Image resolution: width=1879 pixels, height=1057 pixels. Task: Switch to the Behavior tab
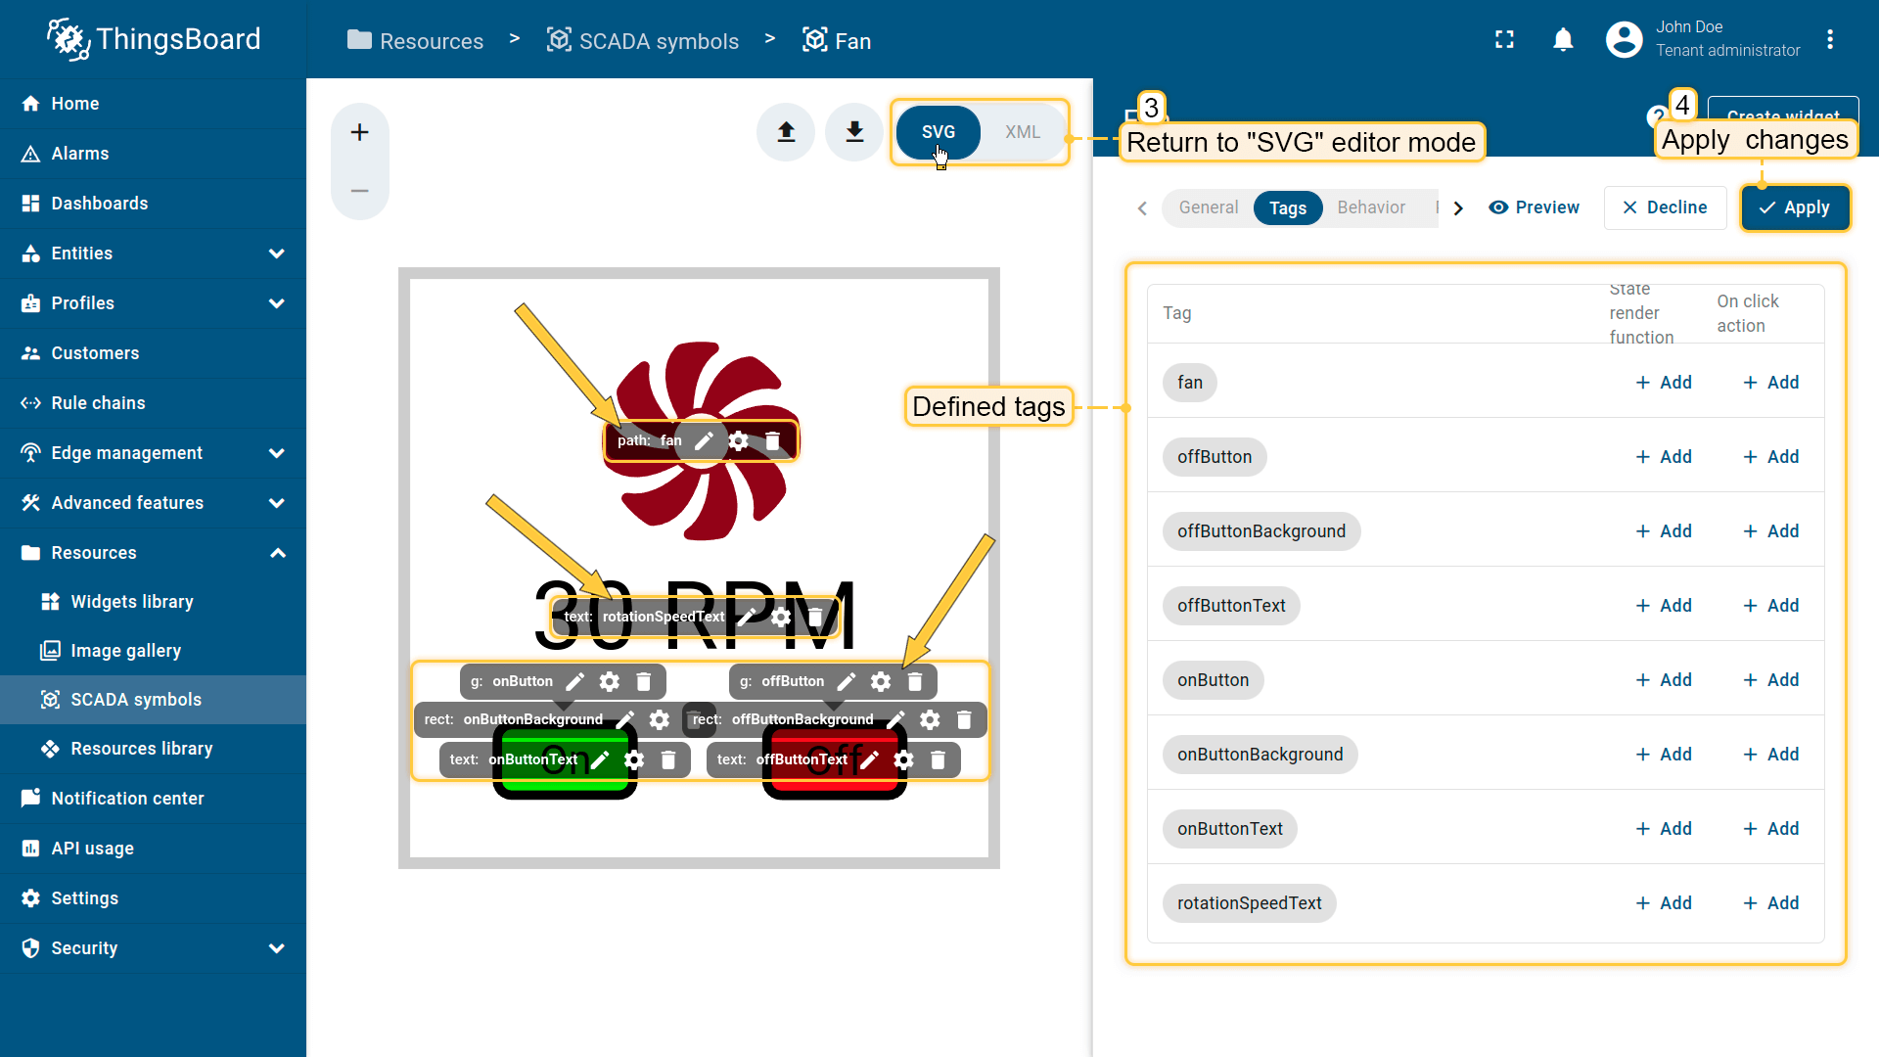[1370, 207]
